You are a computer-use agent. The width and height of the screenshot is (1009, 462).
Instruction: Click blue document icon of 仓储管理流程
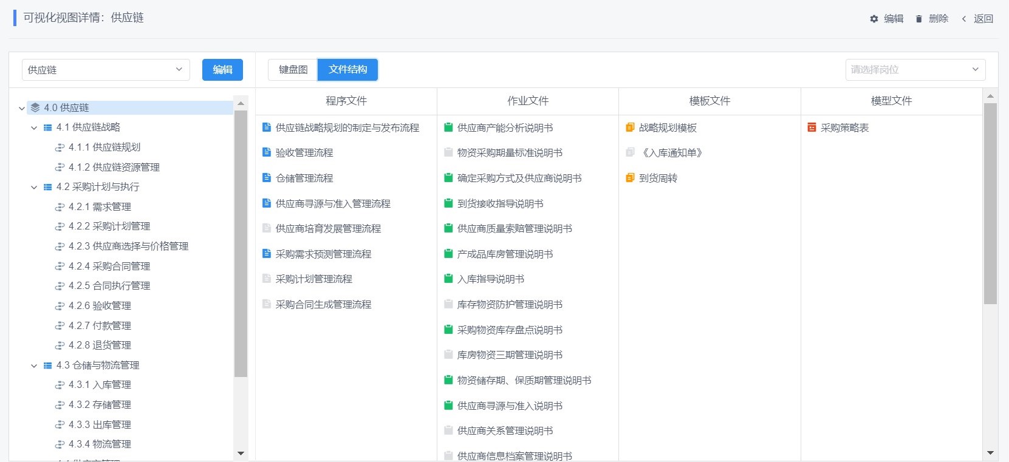(266, 178)
